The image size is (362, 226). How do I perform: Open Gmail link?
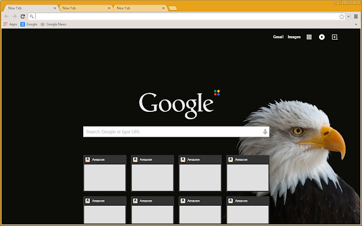(278, 37)
